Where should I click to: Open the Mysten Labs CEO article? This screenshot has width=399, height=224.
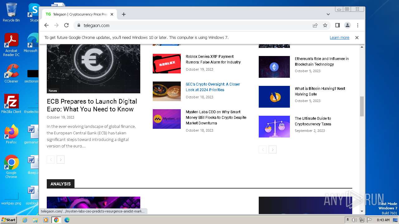click(x=216, y=118)
